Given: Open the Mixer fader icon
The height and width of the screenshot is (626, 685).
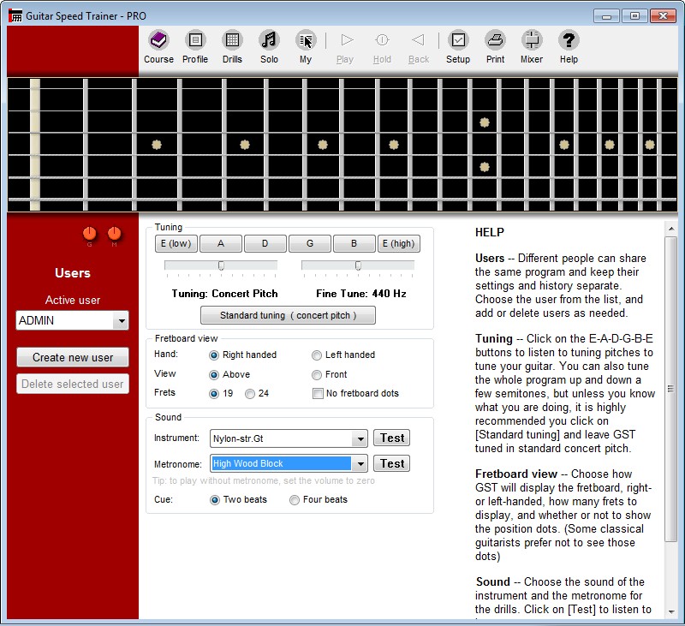Looking at the screenshot, I should 532,40.
